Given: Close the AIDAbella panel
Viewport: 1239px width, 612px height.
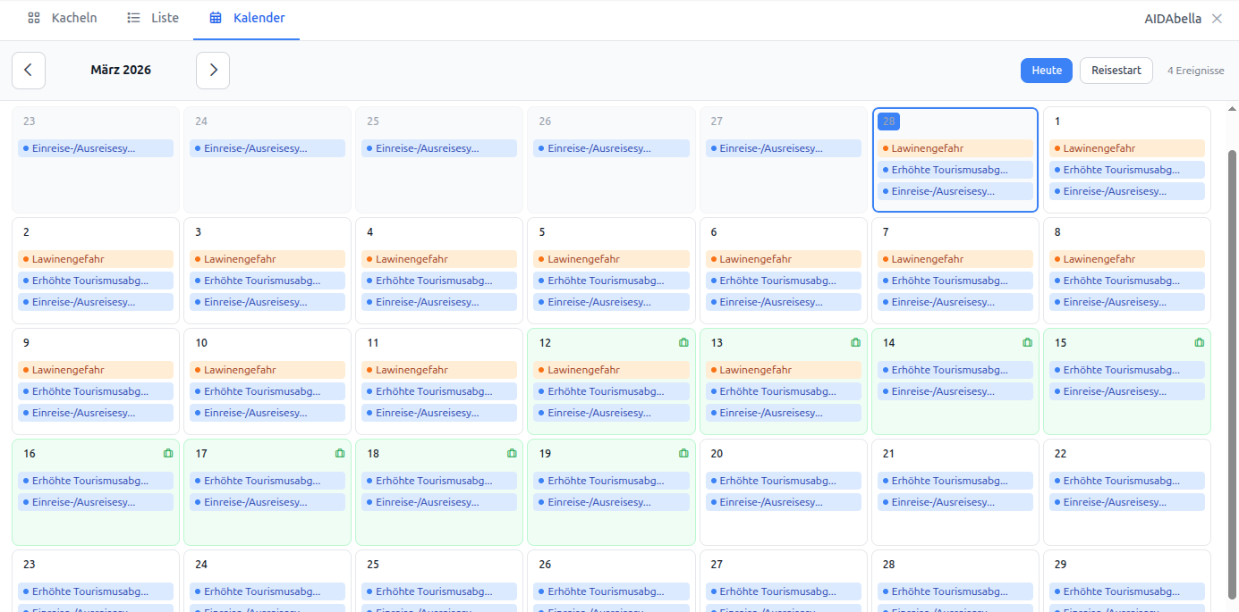Looking at the screenshot, I should click(x=1216, y=19).
